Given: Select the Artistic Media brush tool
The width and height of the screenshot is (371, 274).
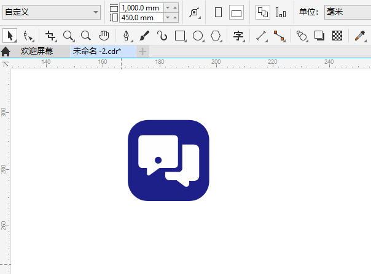Looking at the screenshot, I should click(144, 36).
